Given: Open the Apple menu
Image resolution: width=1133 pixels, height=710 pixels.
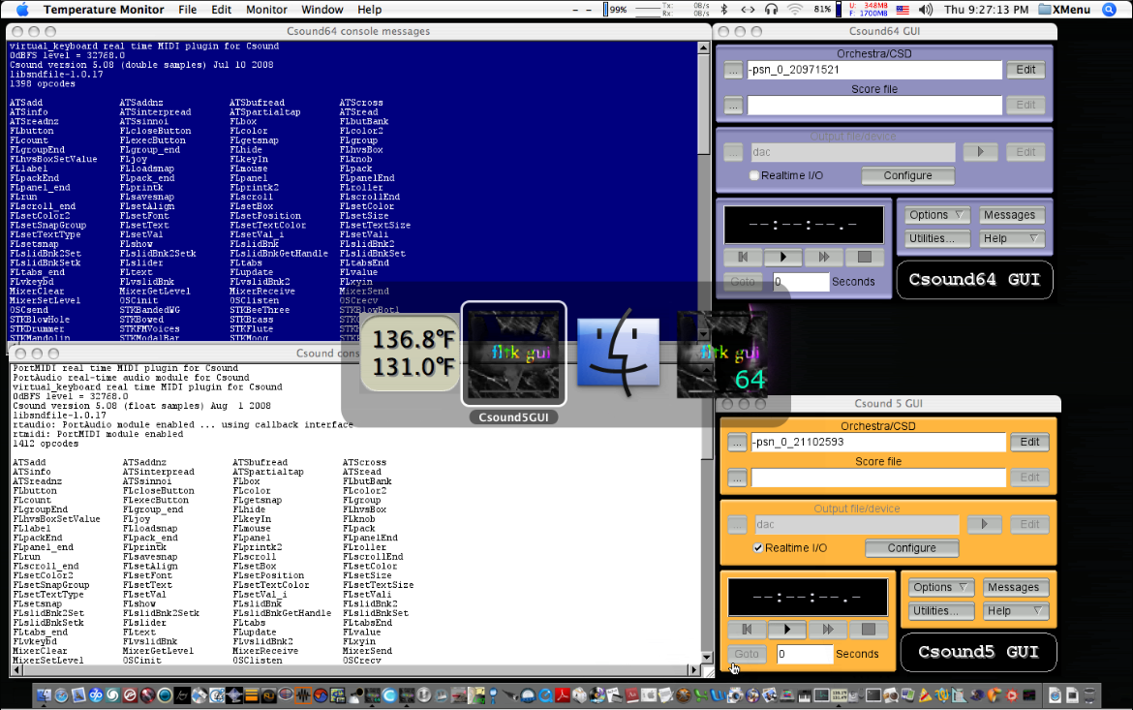Looking at the screenshot, I should tap(22, 10).
